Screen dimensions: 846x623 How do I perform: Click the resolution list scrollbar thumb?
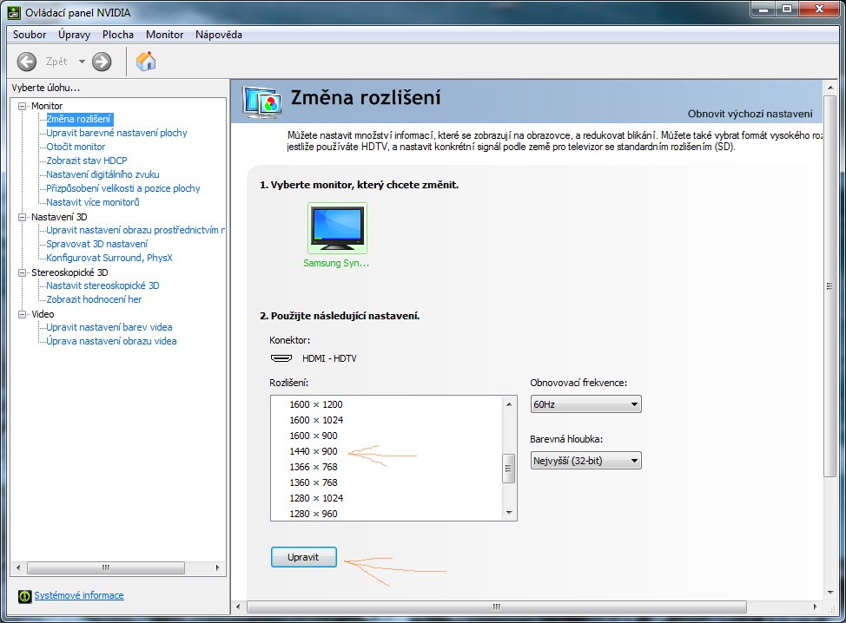(508, 469)
